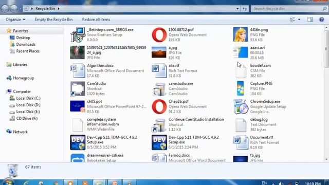Click the scrollbar down arrow
Viewport: 329px width, 185px height.
[x=326, y=159]
